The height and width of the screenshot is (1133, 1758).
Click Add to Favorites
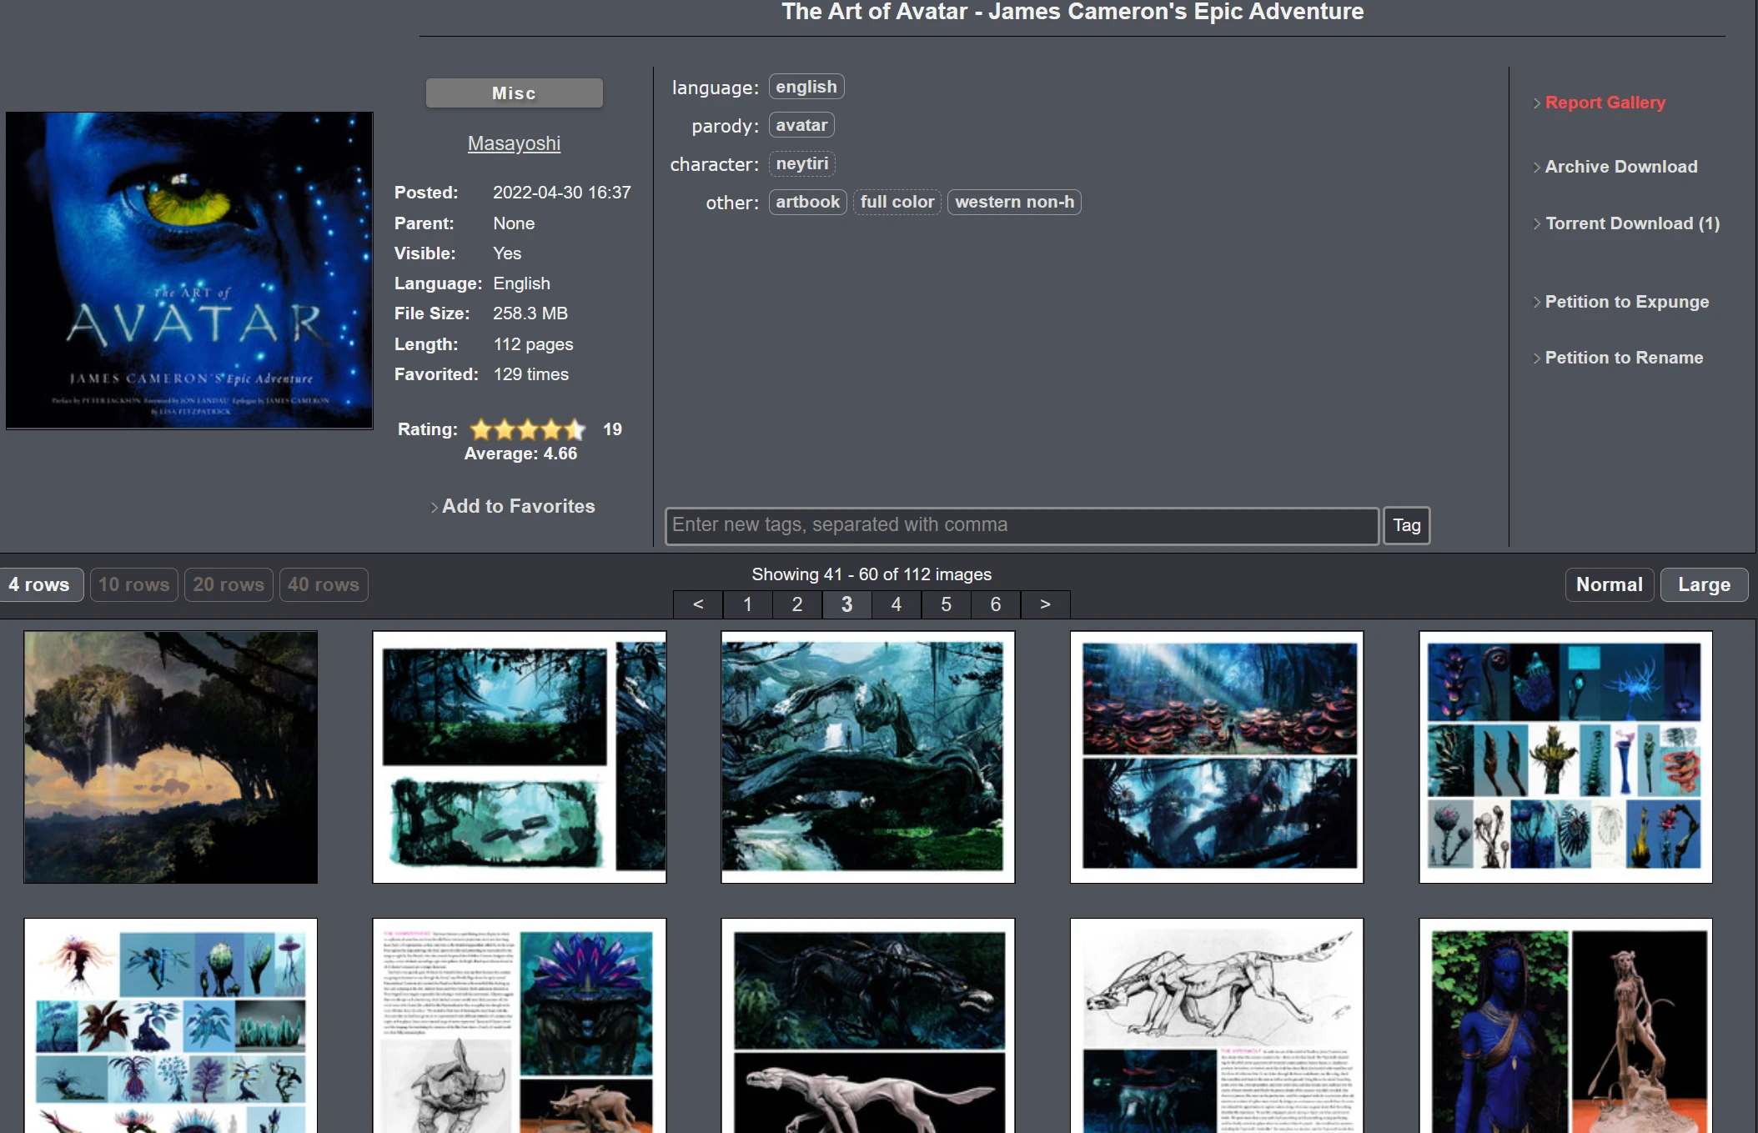click(518, 506)
